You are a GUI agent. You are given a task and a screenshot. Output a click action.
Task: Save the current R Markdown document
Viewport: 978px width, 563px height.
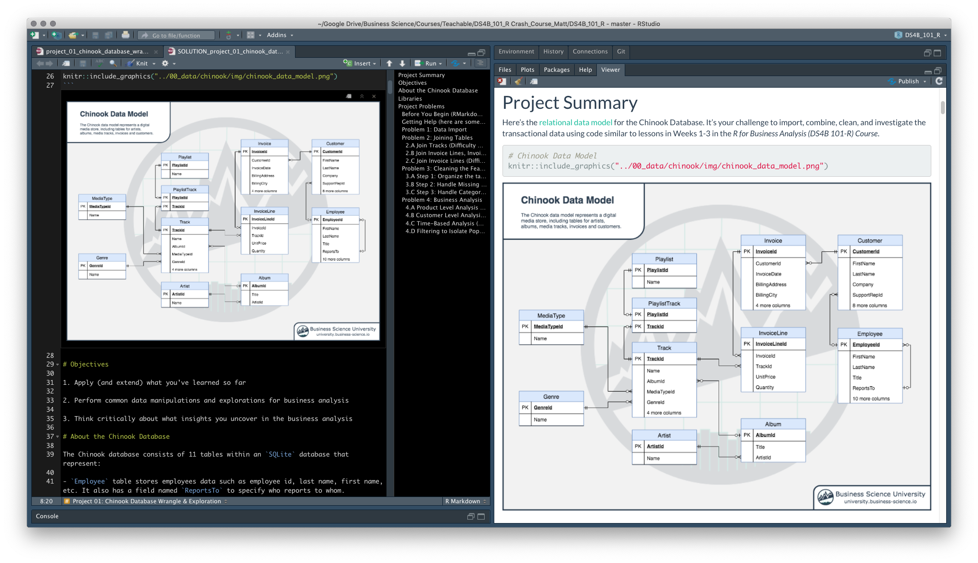click(83, 63)
